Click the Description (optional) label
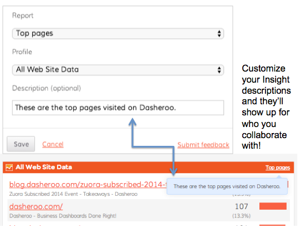 point(47,88)
